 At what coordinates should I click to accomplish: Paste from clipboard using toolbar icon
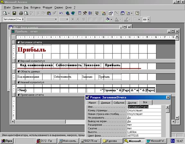(x=49, y=13)
